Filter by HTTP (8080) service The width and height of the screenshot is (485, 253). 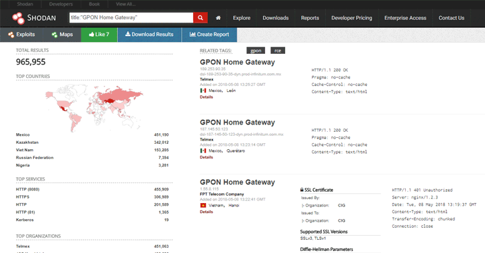28,189
